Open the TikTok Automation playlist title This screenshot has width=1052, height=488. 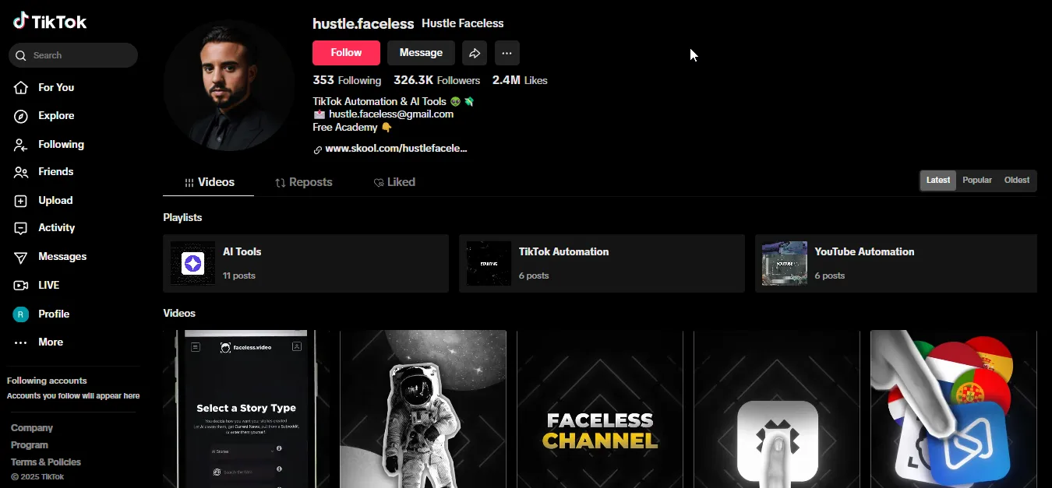(x=564, y=252)
